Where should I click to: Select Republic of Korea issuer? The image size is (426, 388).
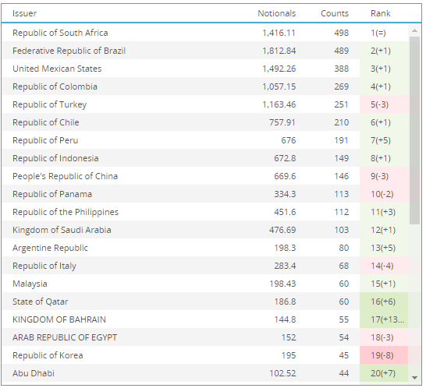pos(48,355)
